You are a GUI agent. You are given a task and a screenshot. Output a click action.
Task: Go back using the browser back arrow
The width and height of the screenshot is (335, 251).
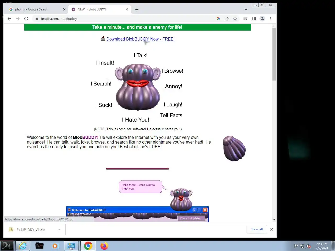[9, 19]
